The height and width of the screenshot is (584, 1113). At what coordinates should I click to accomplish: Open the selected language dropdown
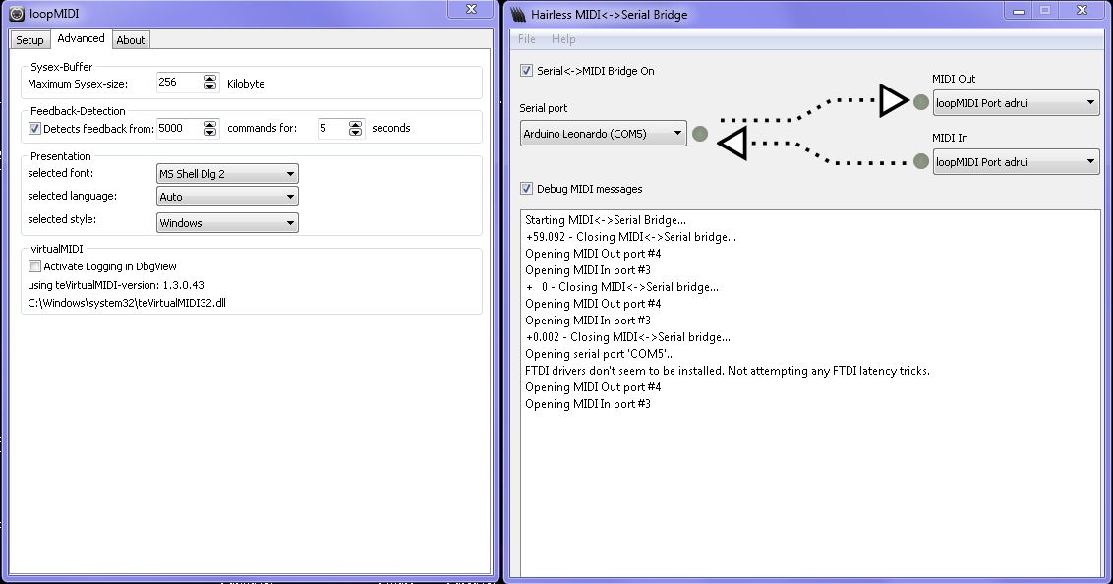[x=227, y=197]
